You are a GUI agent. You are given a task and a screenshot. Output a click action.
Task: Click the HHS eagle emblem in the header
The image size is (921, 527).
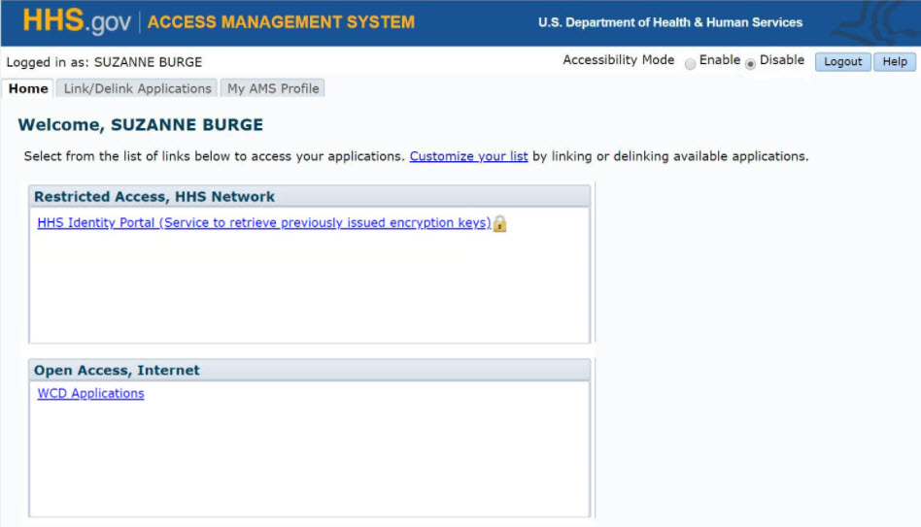click(886, 23)
